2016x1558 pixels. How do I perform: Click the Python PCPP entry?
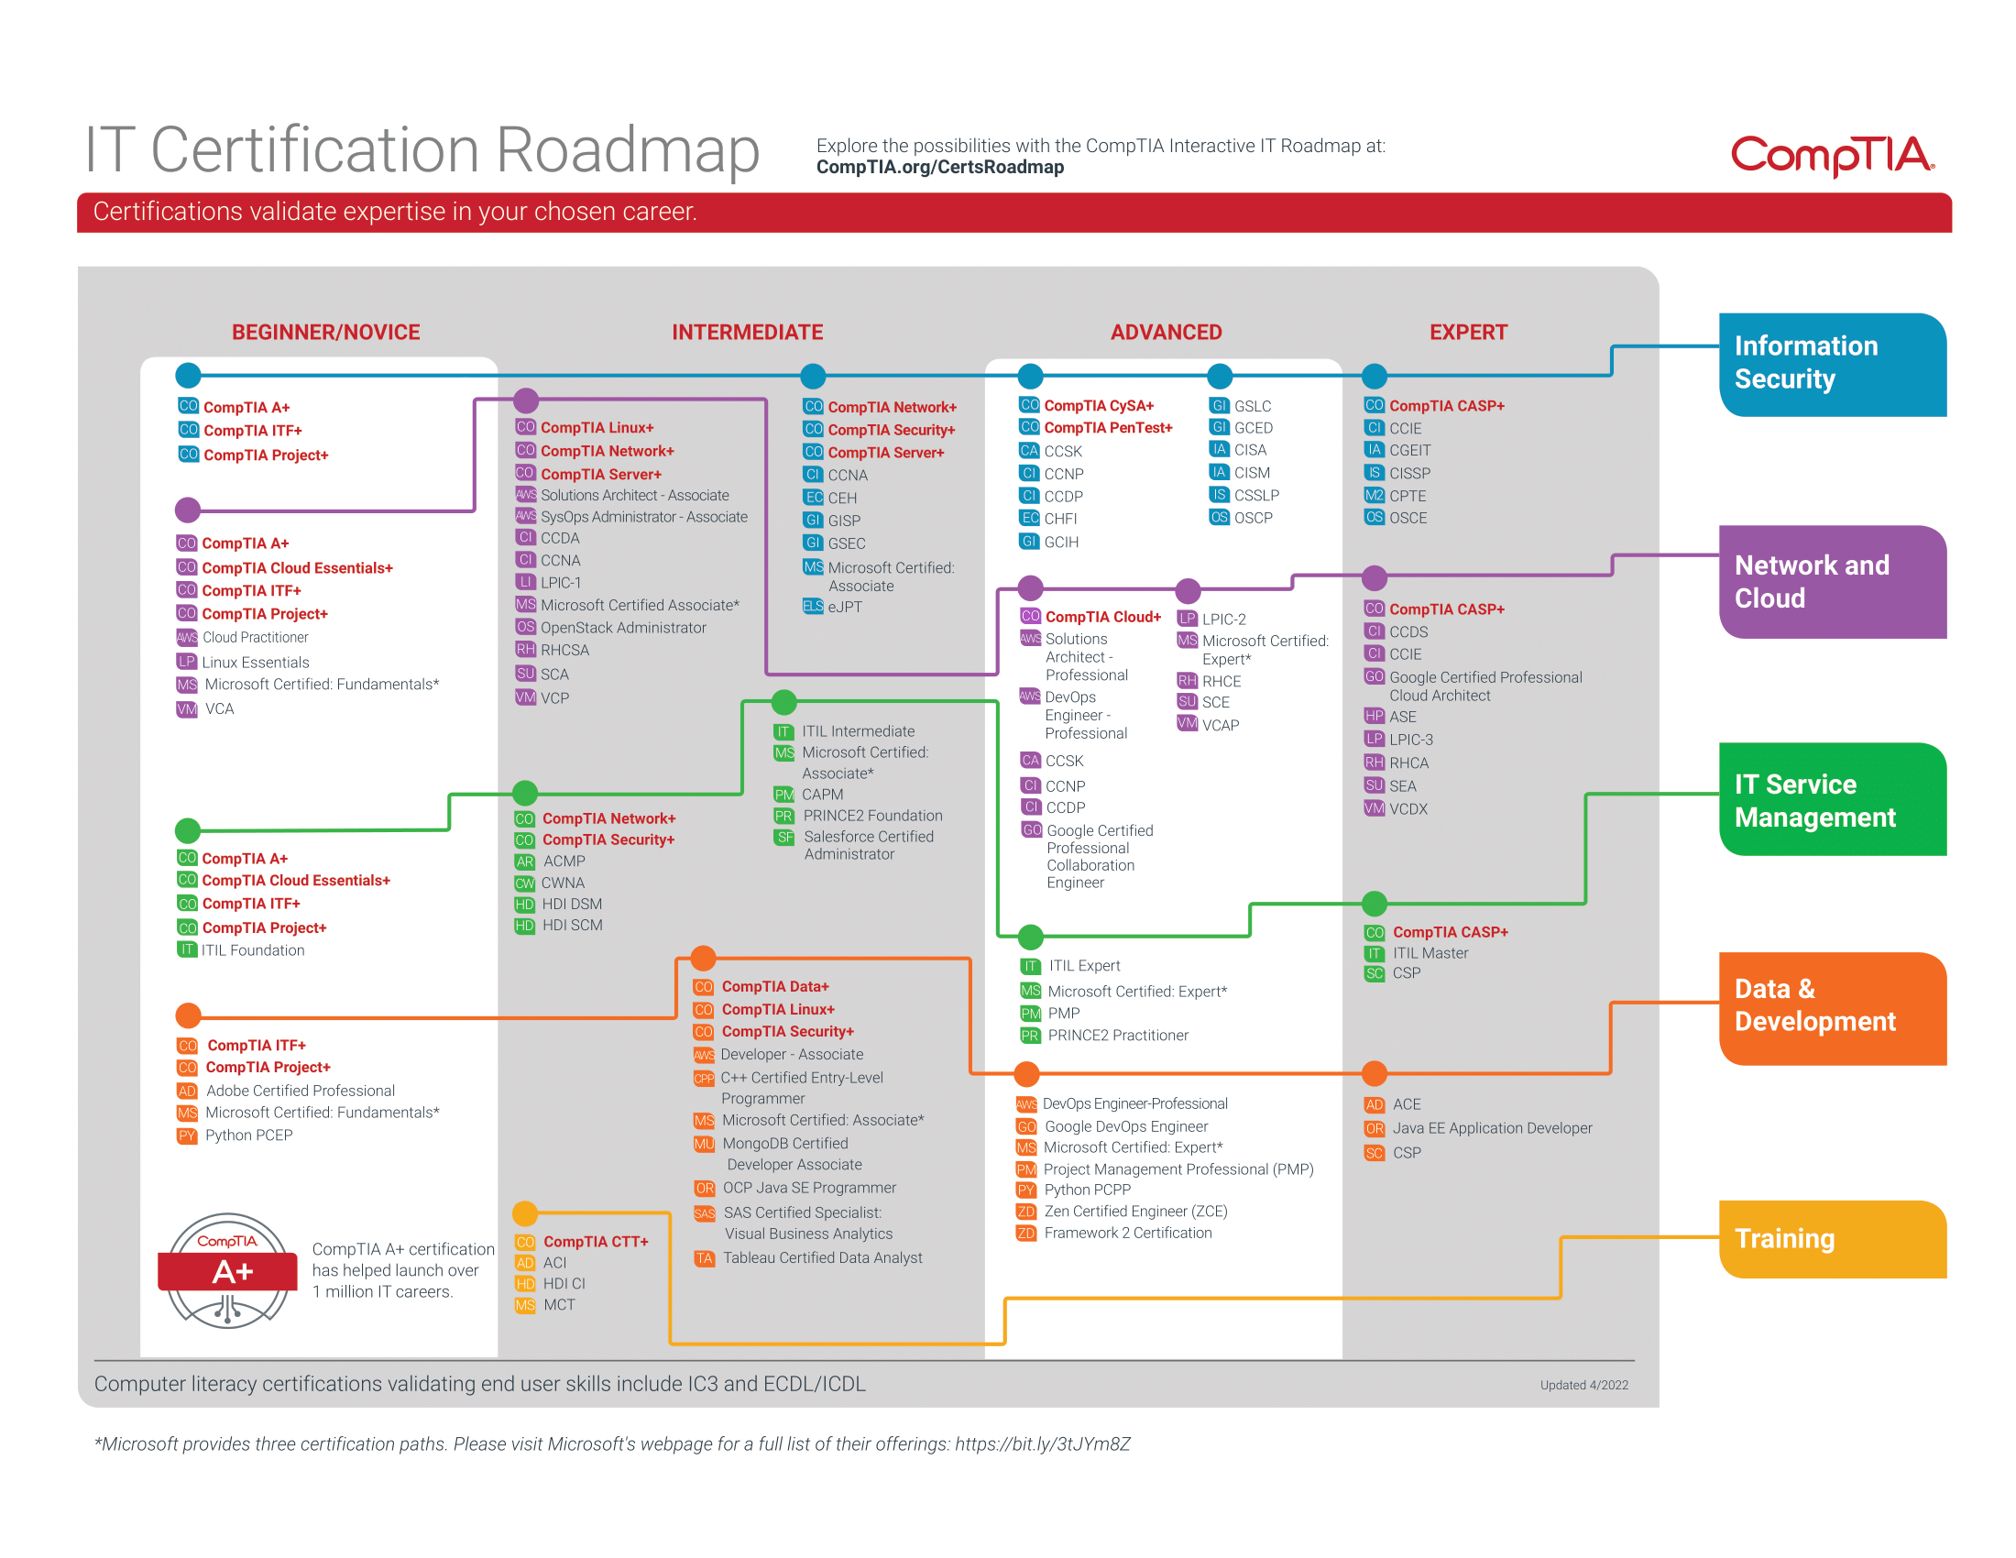(x=1088, y=1190)
